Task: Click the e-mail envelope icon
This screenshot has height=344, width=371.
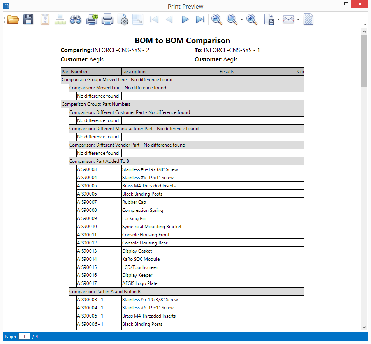Action: (x=288, y=19)
